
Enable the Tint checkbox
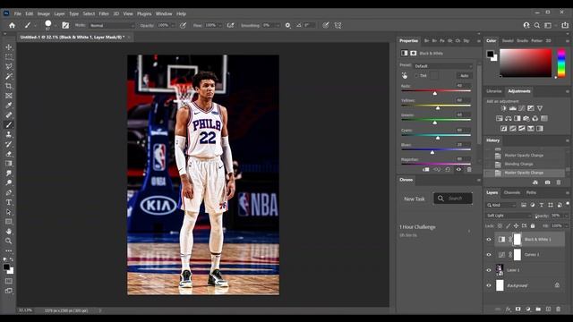[416, 75]
